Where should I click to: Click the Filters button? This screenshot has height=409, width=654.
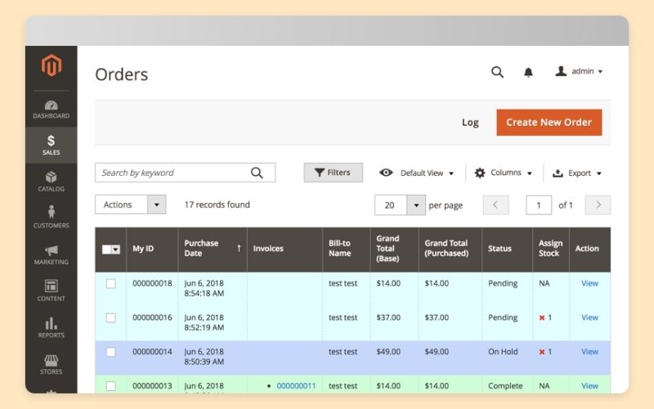[333, 173]
